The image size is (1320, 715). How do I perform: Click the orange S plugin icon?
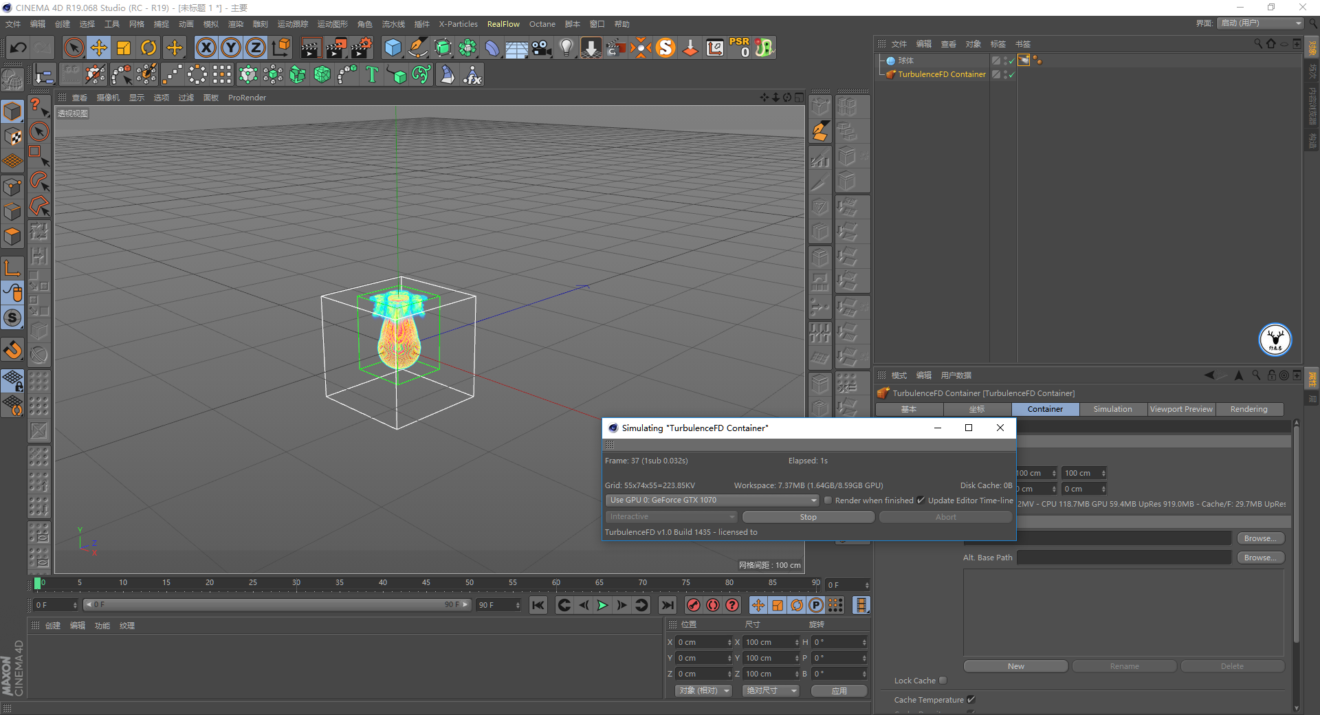[x=665, y=48]
